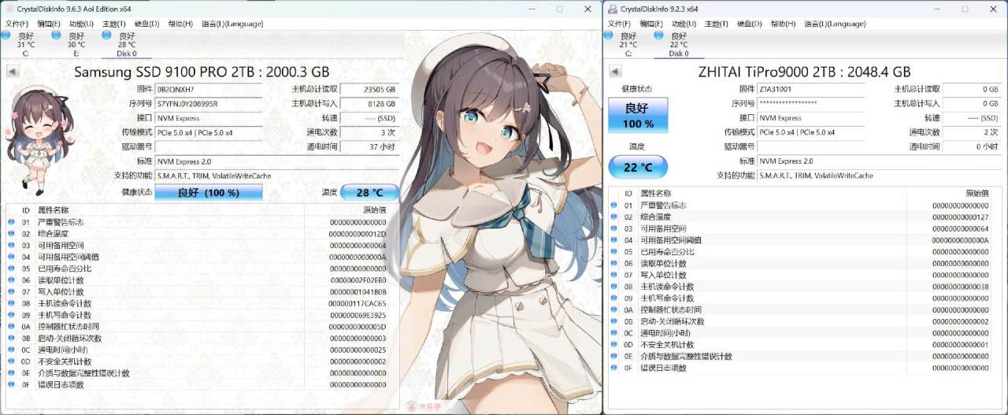
Task: Click status orb for attribute 0F in Samsung list
Action: click(11, 384)
